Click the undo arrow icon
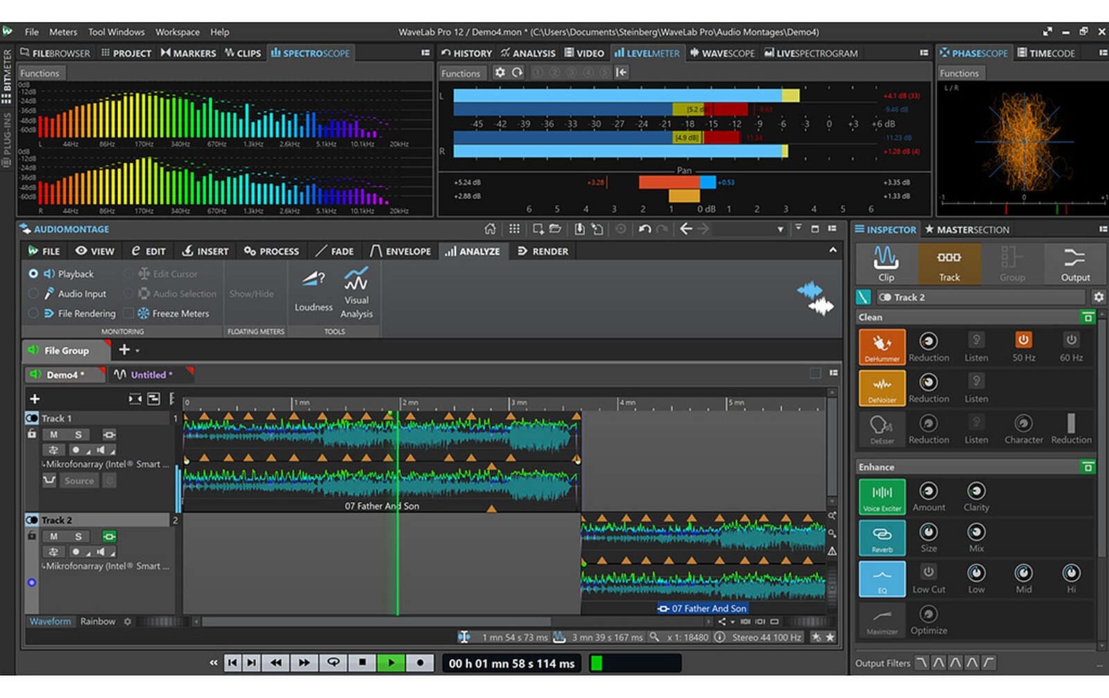 pos(645,229)
